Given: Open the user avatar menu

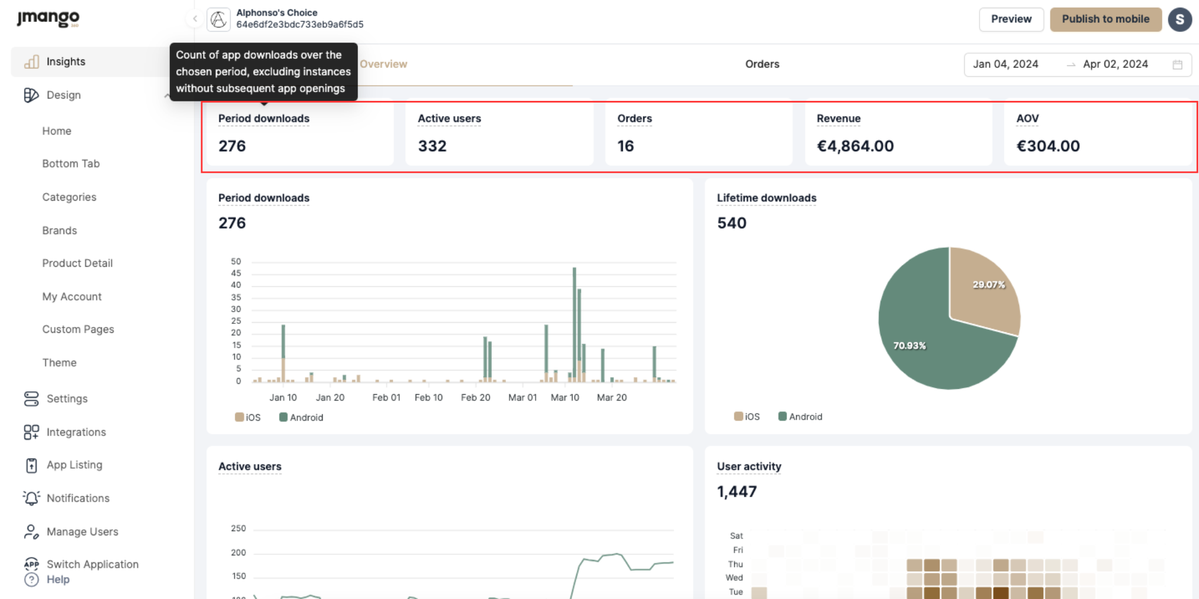Looking at the screenshot, I should click(x=1180, y=19).
